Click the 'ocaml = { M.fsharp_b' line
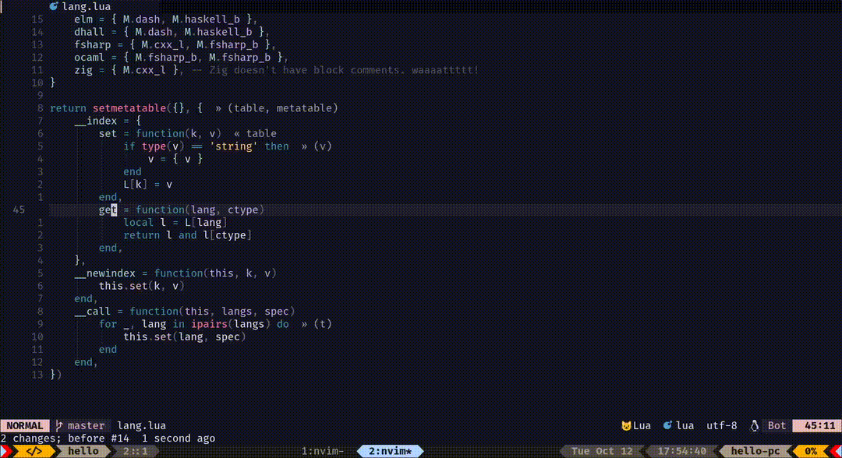 [181, 58]
